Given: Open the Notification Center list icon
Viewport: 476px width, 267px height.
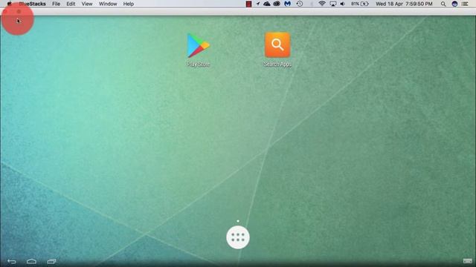Looking at the screenshot, I should point(465,4).
